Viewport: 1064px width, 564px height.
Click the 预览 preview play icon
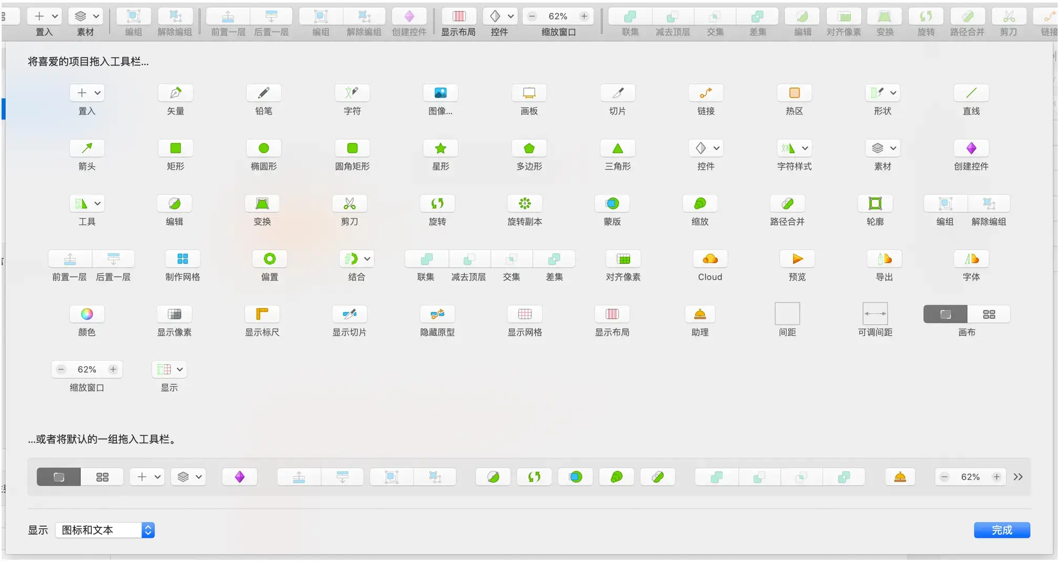(797, 259)
